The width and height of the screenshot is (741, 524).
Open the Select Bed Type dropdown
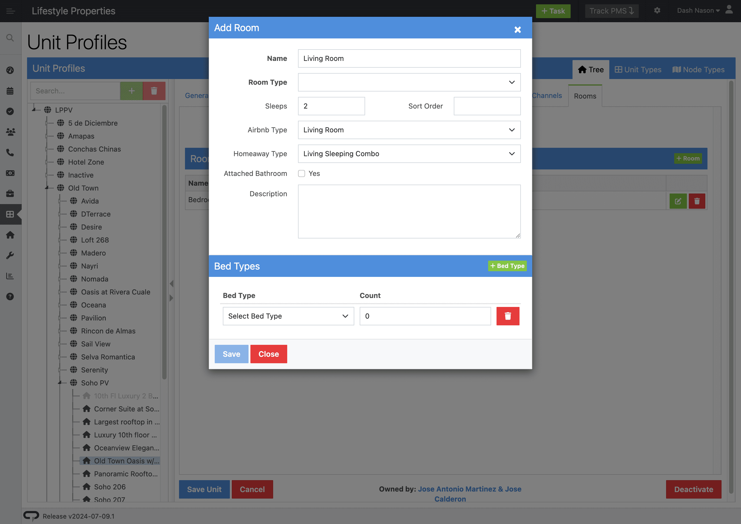click(288, 316)
